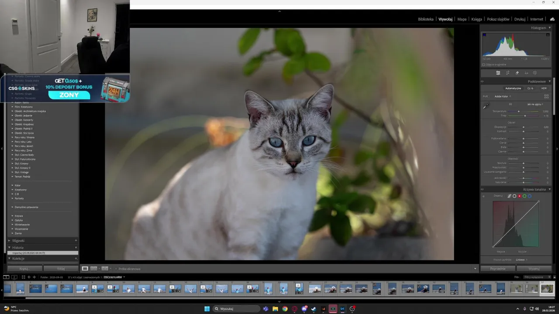Open white balance 'Jak na ujęciu' dropdown
559x314 pixels.
[535, 104]
